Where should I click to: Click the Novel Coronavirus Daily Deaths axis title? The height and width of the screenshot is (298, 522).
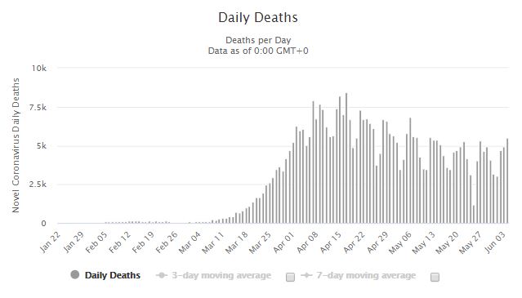(16, 145)
